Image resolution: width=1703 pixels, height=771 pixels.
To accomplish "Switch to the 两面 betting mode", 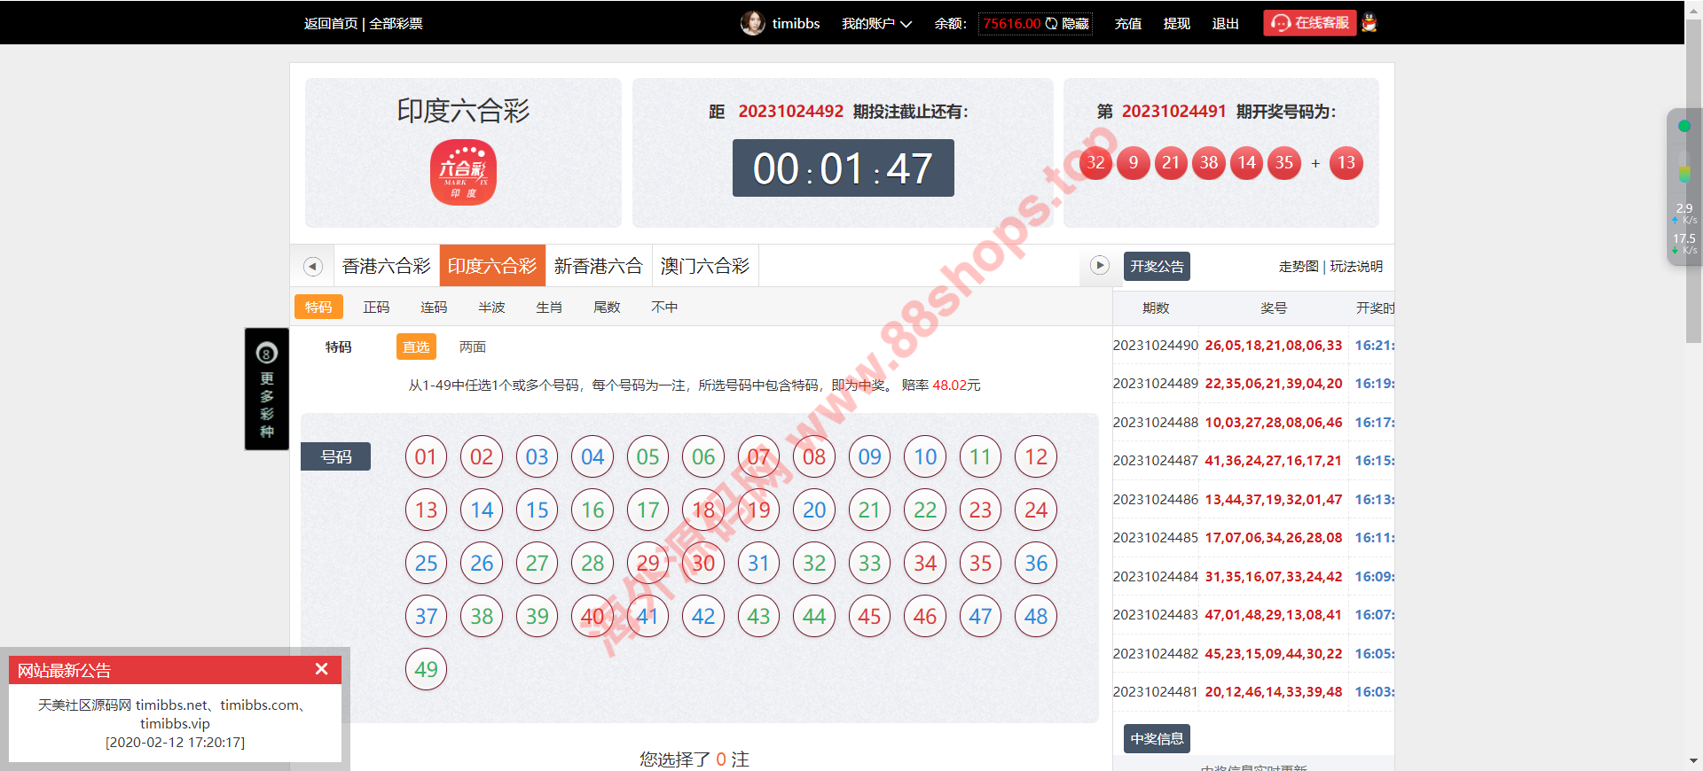I will click(472, 347).
